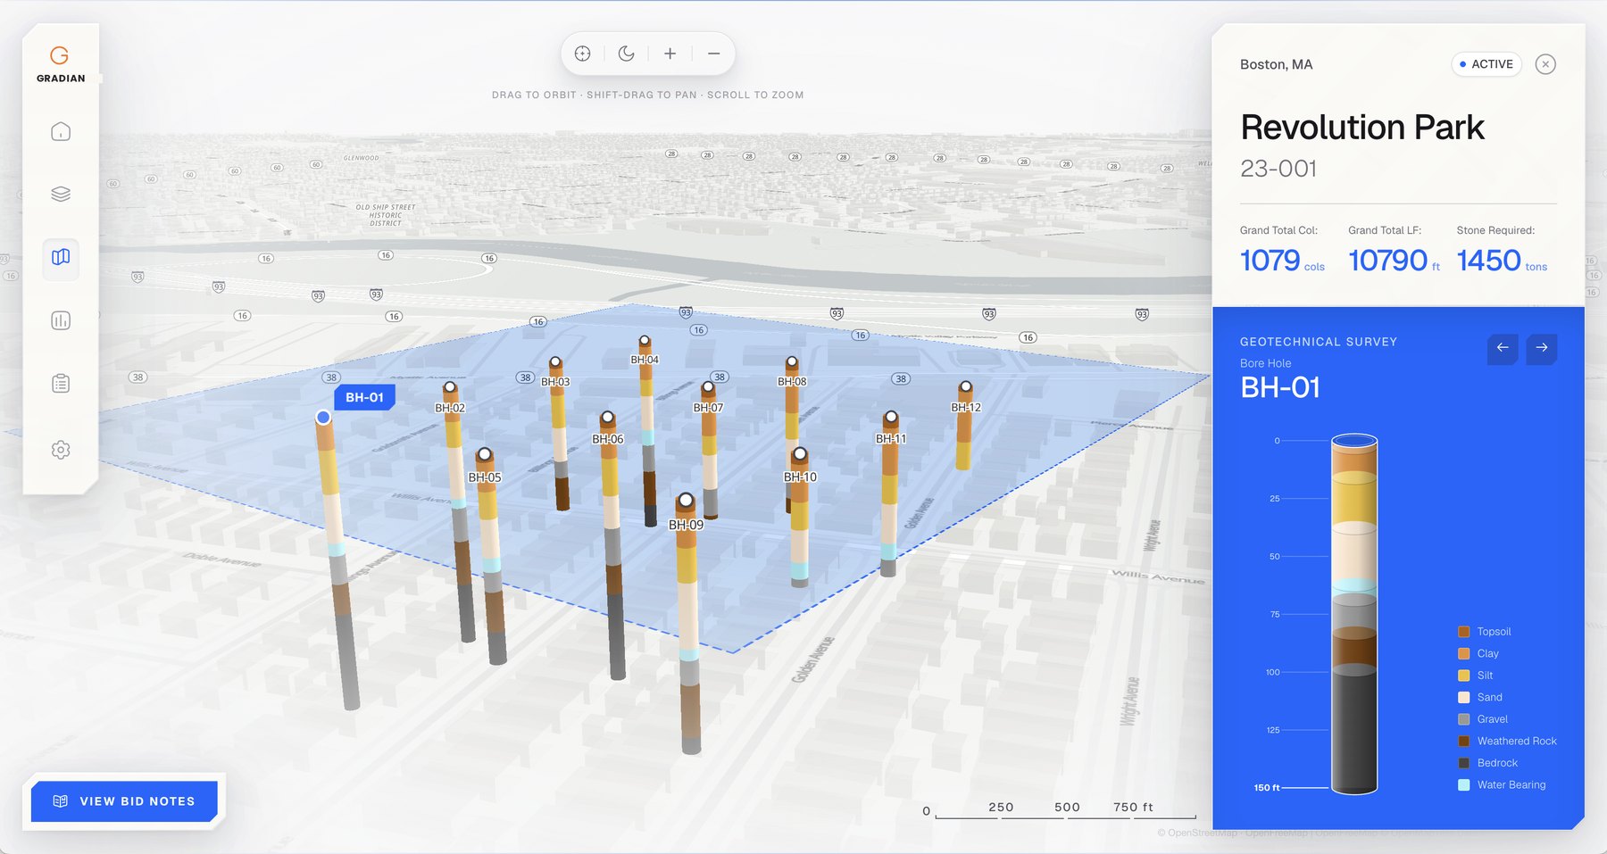Close the Revolution Park panel
The height and width of the screenshot is (854, 1607).
(1545, 64)
